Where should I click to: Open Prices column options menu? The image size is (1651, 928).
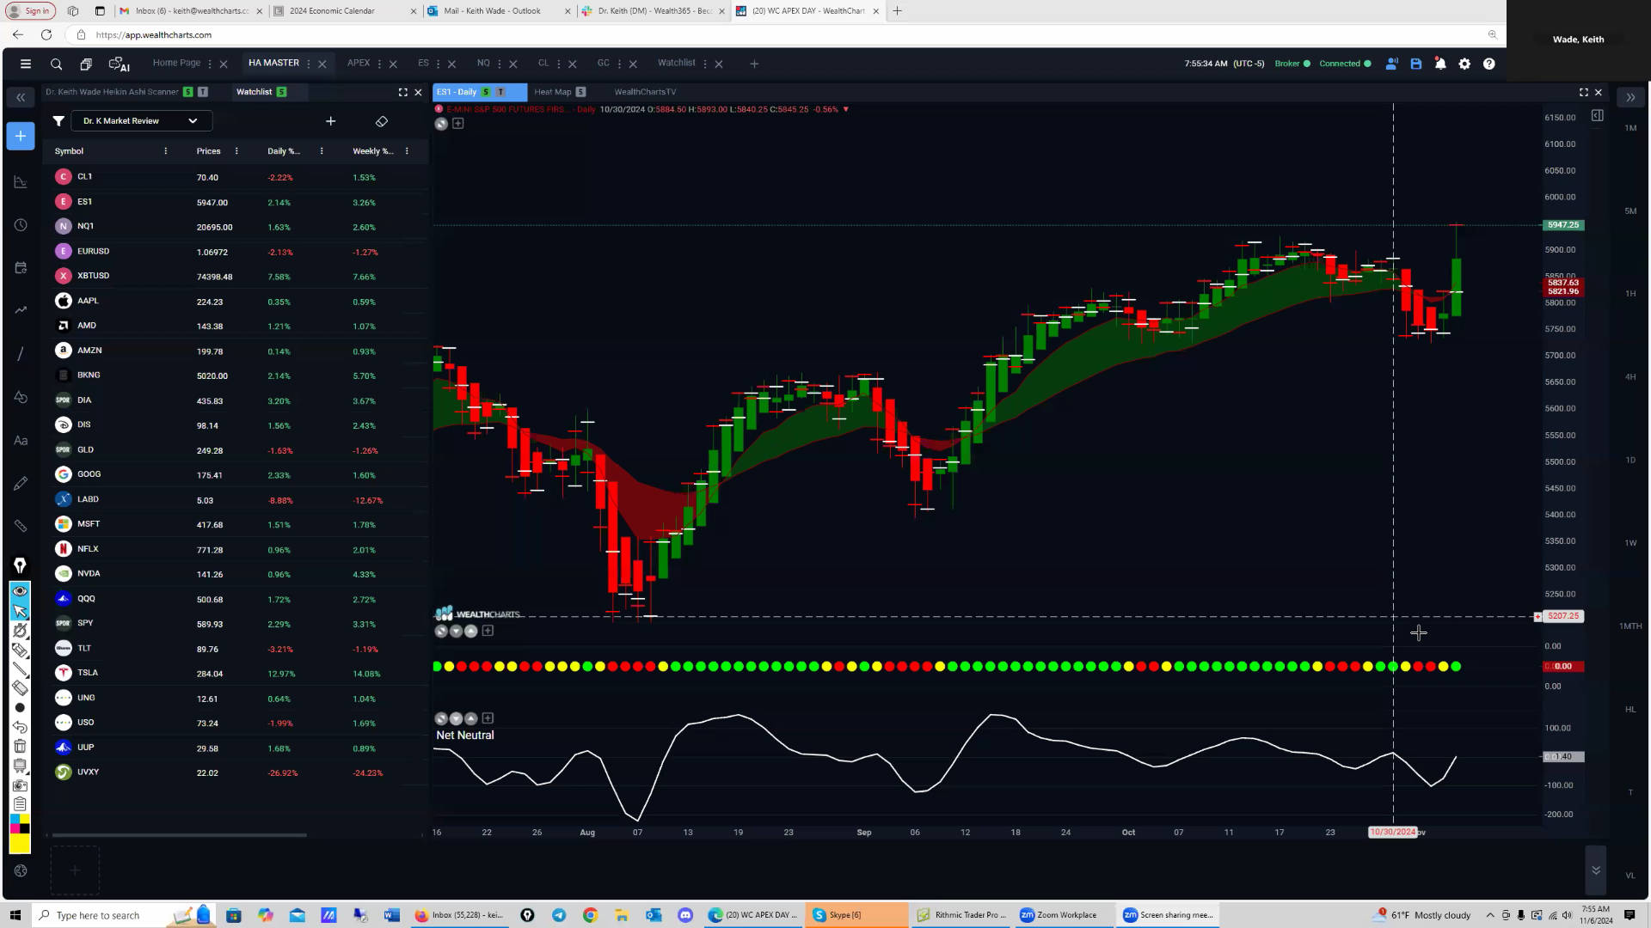click(236, 151)
